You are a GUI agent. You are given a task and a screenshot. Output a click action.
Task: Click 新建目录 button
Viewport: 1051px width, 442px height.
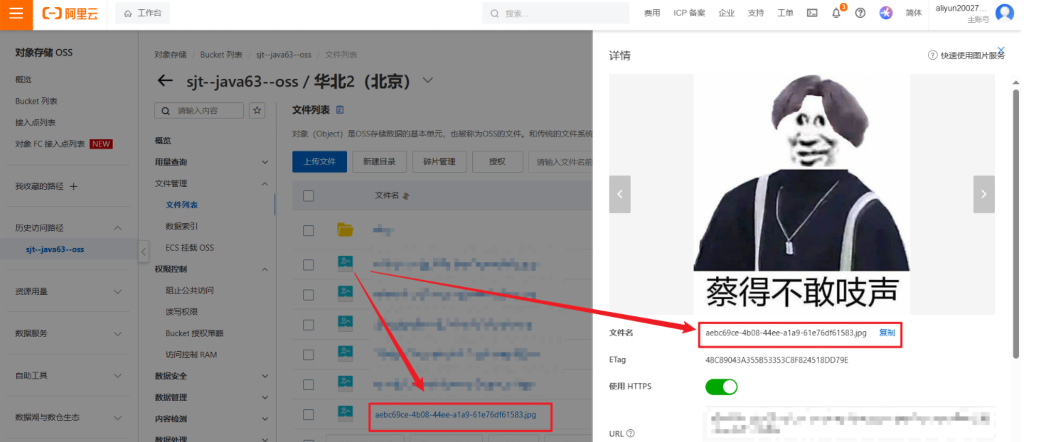pos(379,161)
